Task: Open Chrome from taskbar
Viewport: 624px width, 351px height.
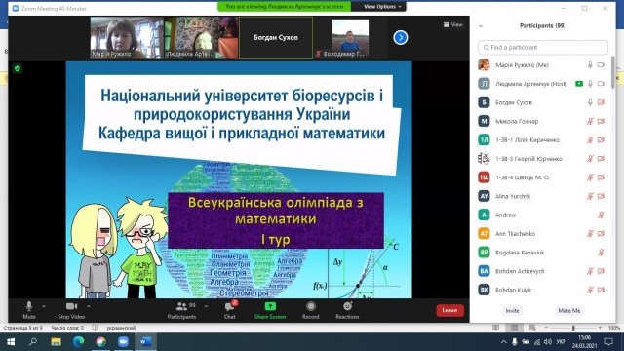Action: (x=100, y=342)
